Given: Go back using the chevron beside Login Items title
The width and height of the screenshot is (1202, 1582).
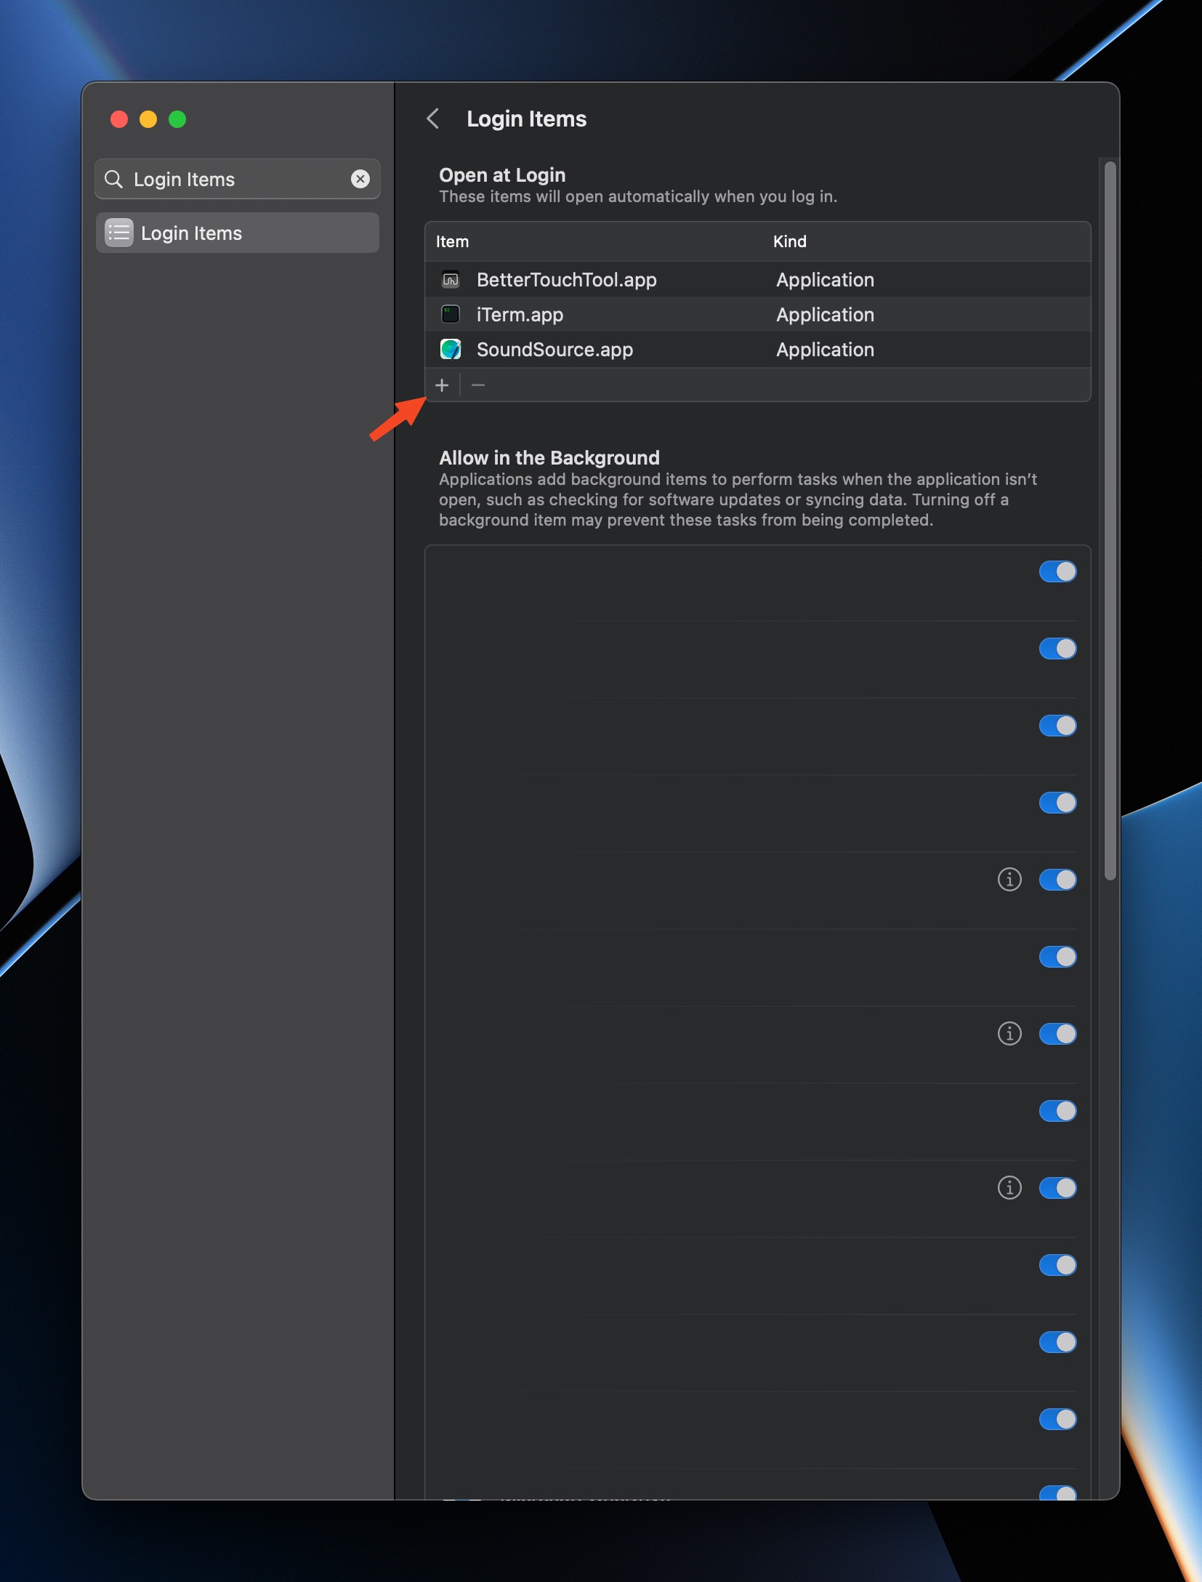Looking at the screenshot, I should point(433,119).
